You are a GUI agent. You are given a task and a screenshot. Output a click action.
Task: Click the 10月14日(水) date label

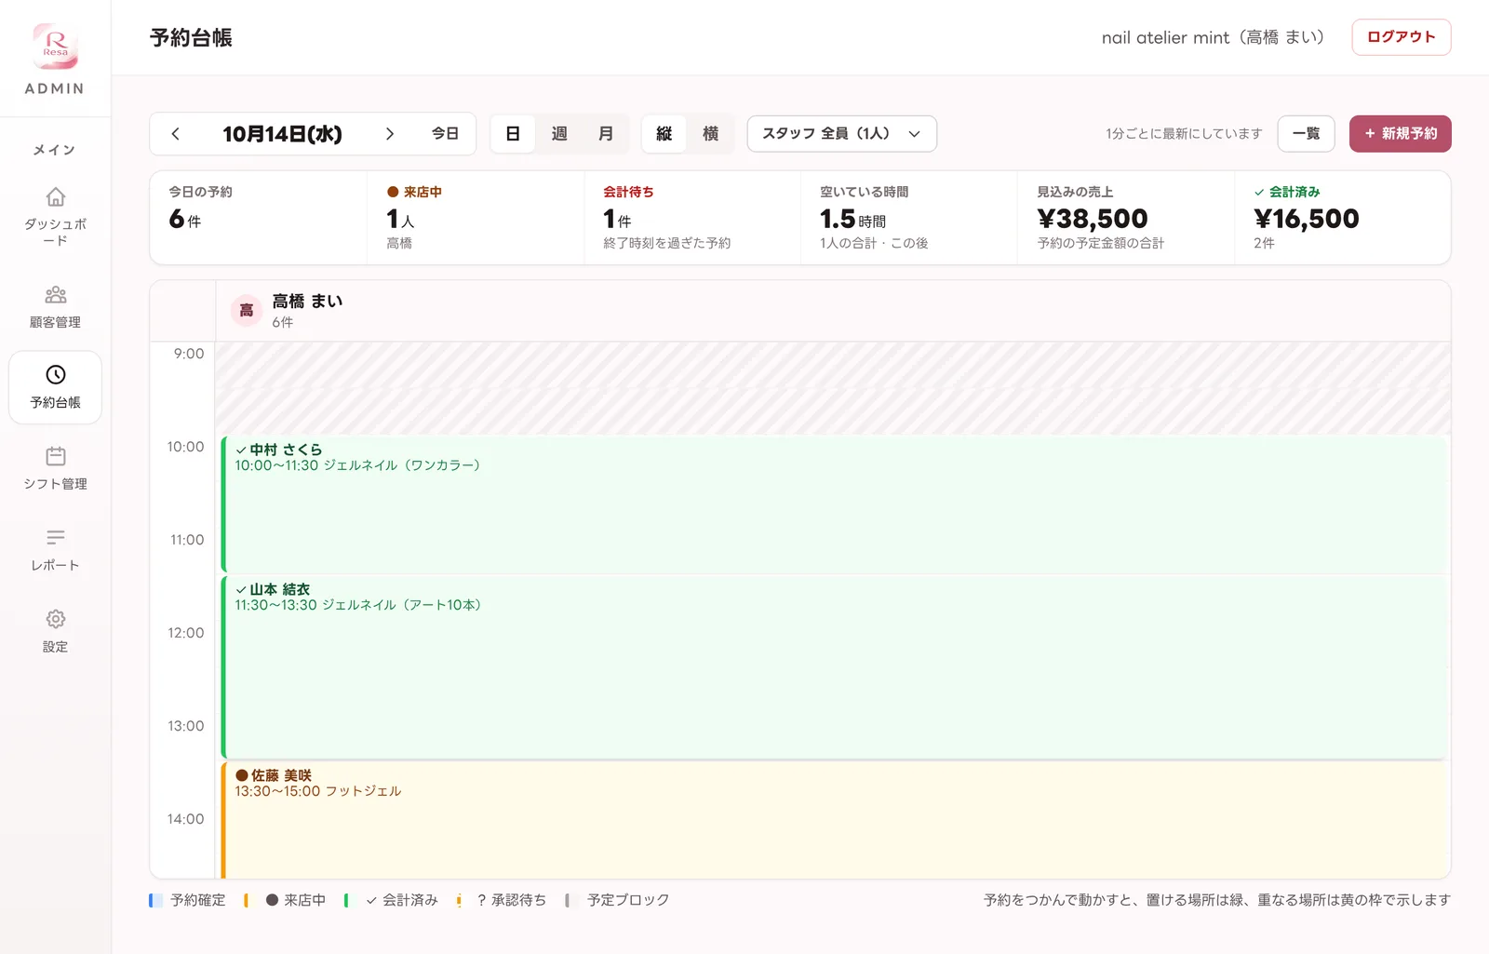282,134
